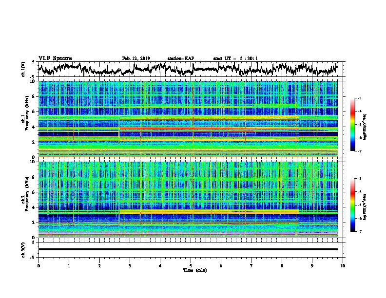Screen dimensions: 386x298
Task: Click the 'station=KAP' label
Action: (x=181, y=58)
